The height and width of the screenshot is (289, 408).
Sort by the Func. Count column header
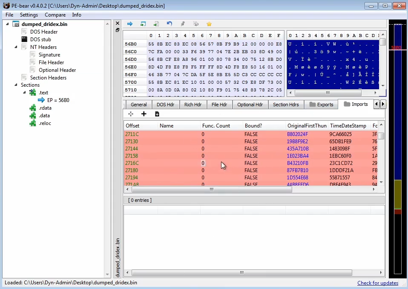point(216,126)
